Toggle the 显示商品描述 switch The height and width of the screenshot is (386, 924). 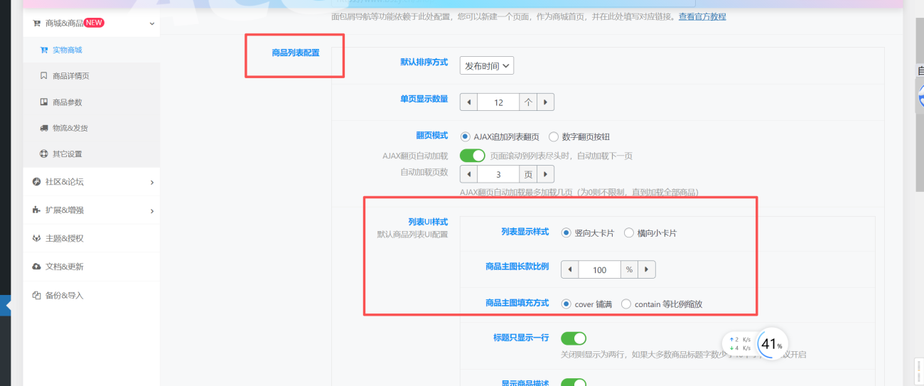pyautogui.click(x=574, y=382)
